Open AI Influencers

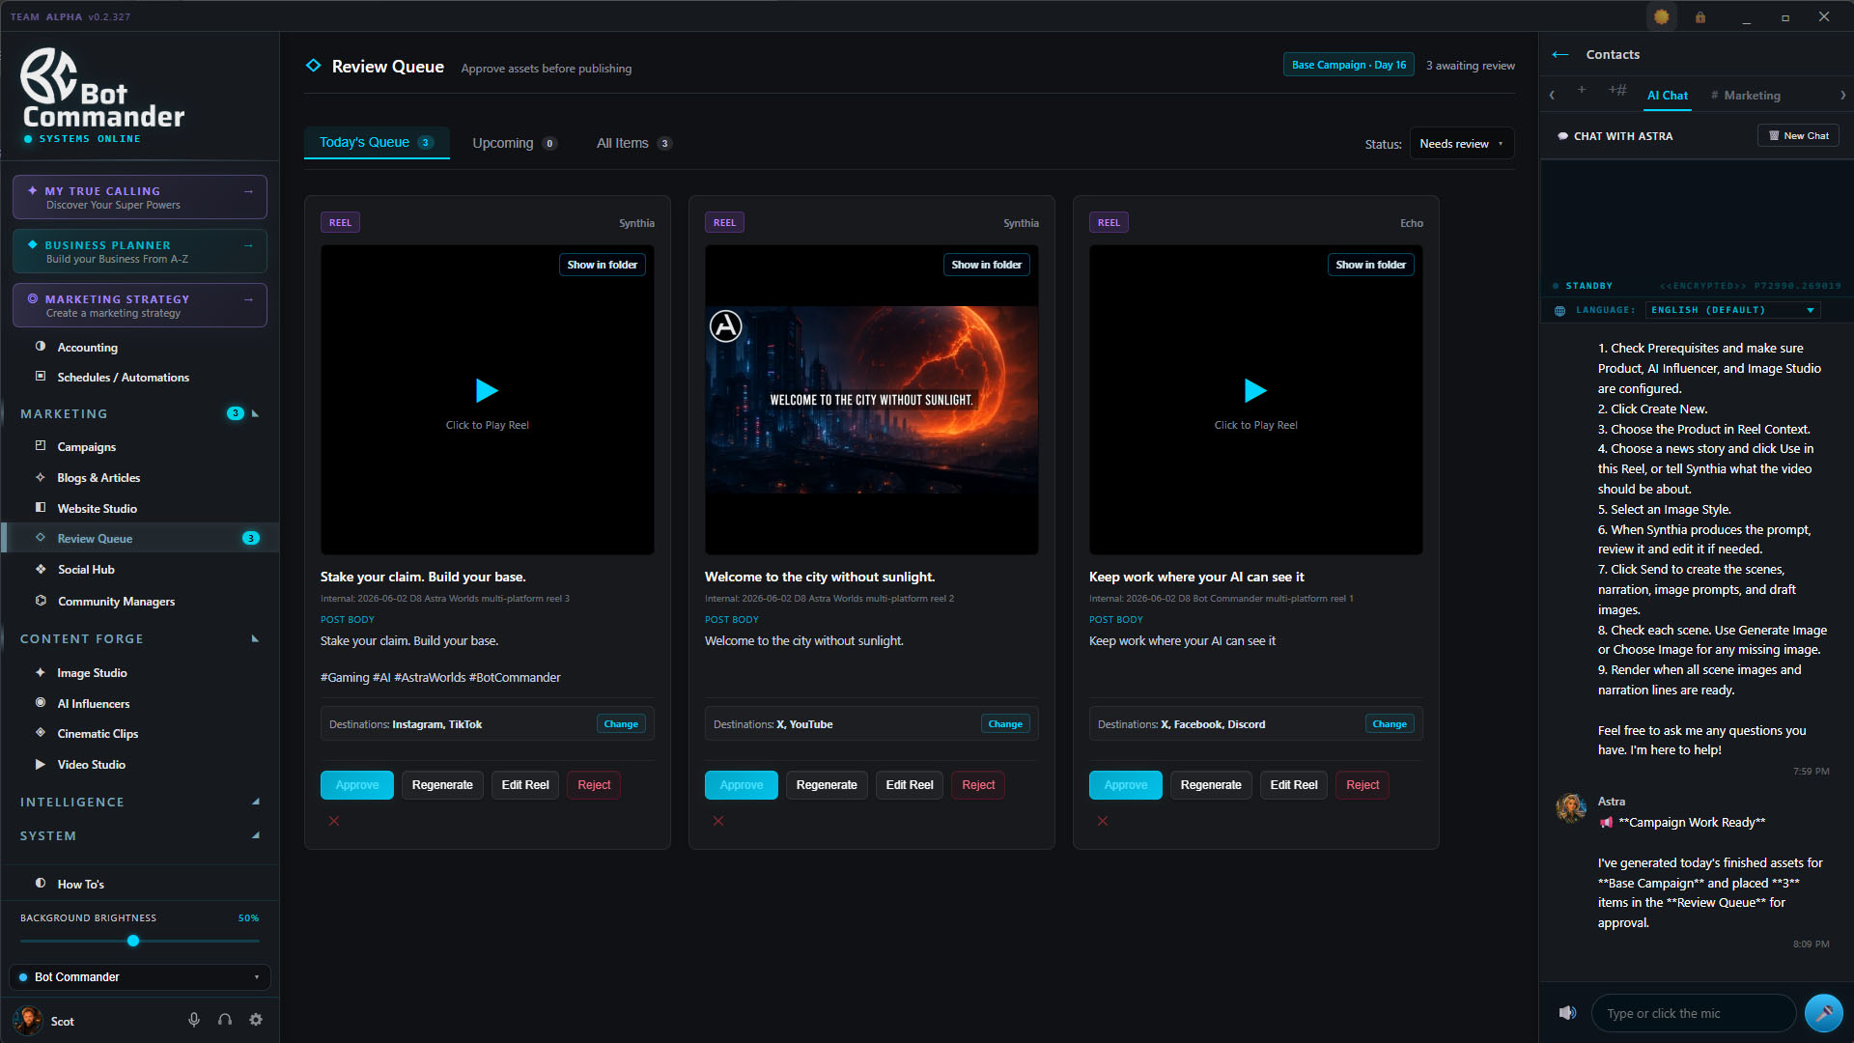[x=93, y=703]
